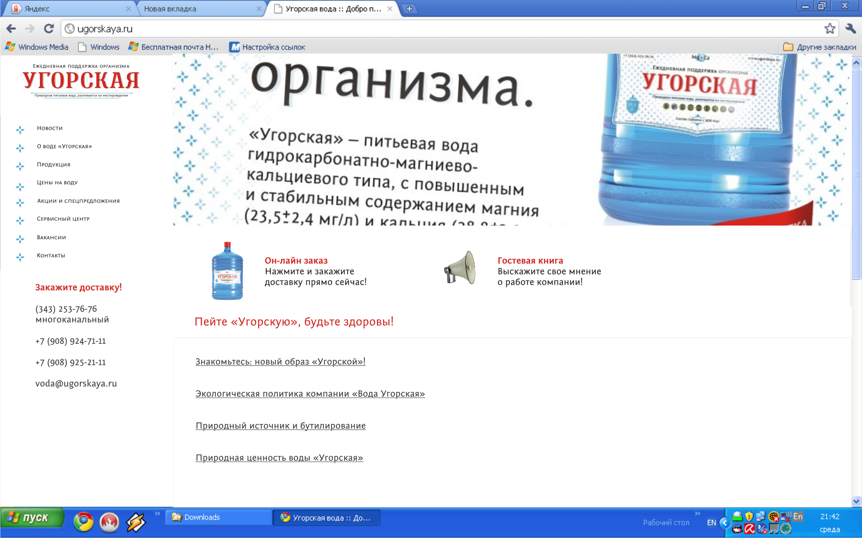Click the voda@ugorskaya.ru email address

pyautogui.click(x=76, y=384)
